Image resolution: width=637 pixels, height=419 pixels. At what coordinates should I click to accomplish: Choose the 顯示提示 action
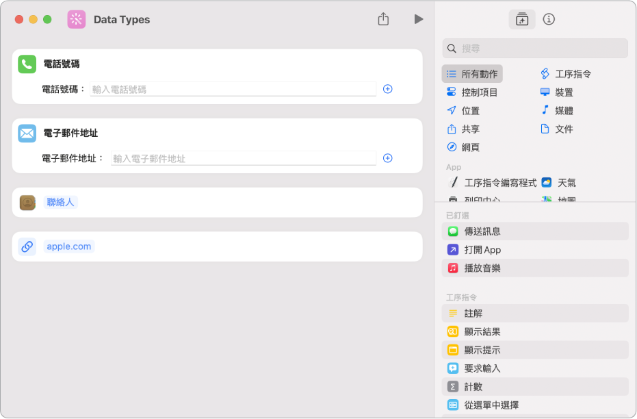tap(535, 350)
